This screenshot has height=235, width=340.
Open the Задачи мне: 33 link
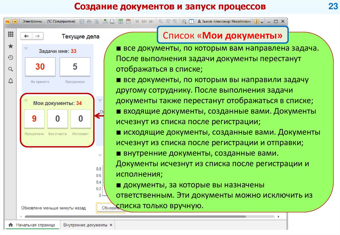pos(58,51)
